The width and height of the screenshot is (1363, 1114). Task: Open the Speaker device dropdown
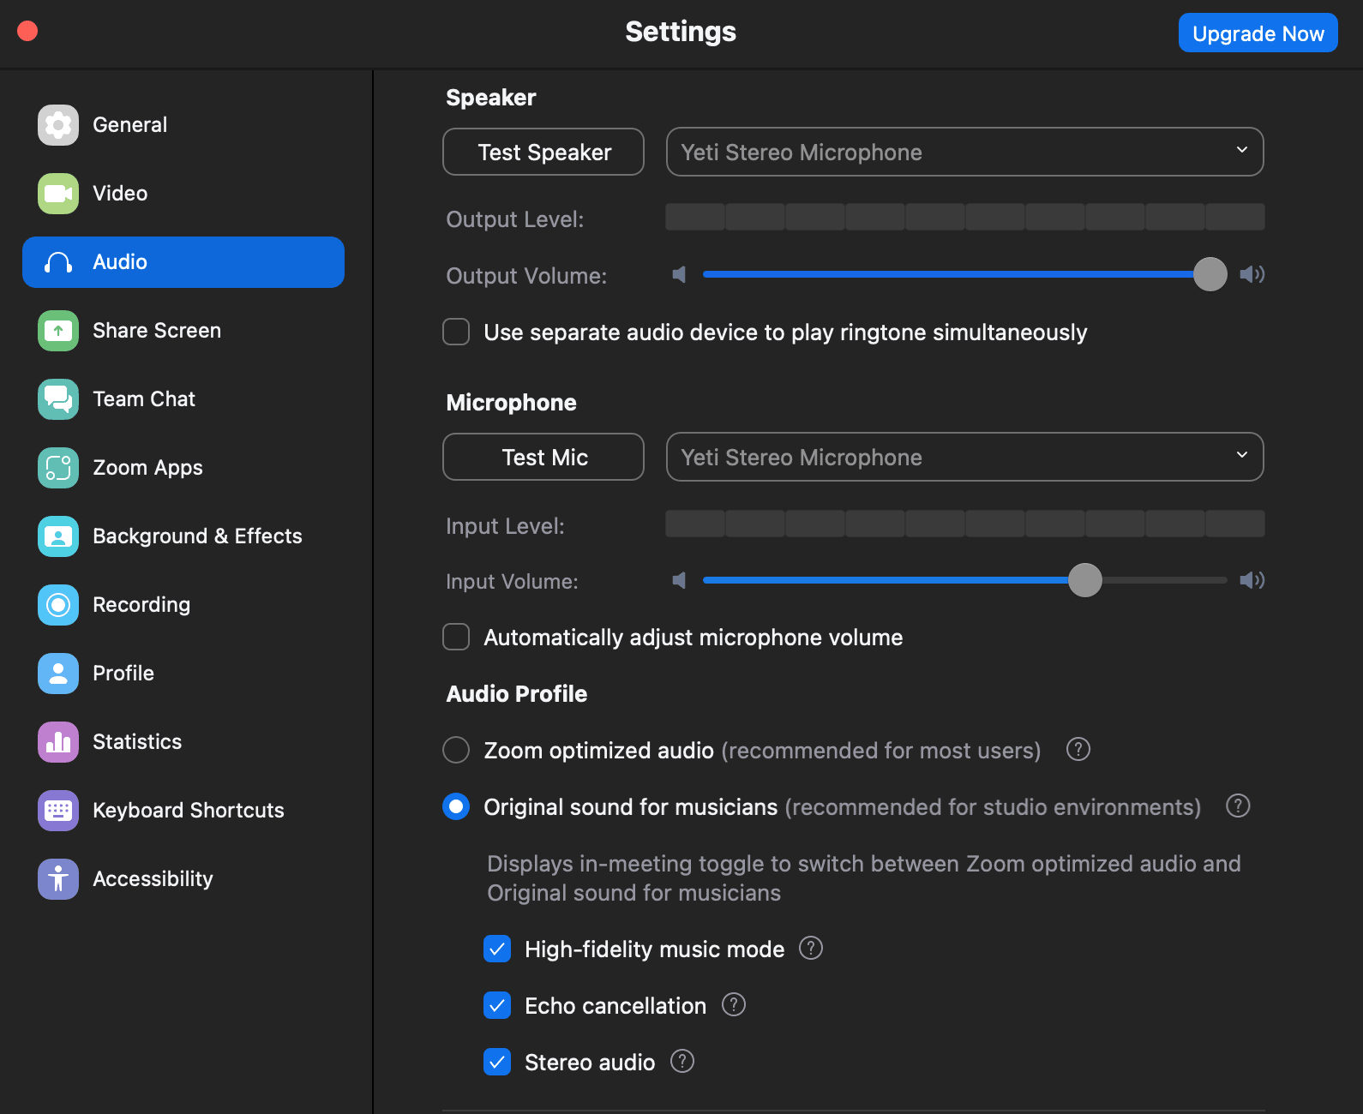[964, 152]
